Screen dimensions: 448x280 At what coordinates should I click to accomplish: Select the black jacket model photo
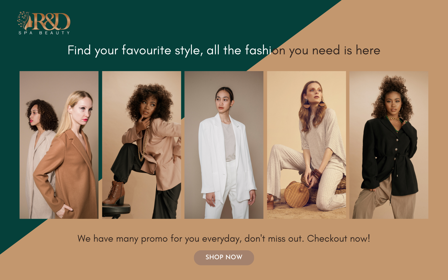pos(389,145)
